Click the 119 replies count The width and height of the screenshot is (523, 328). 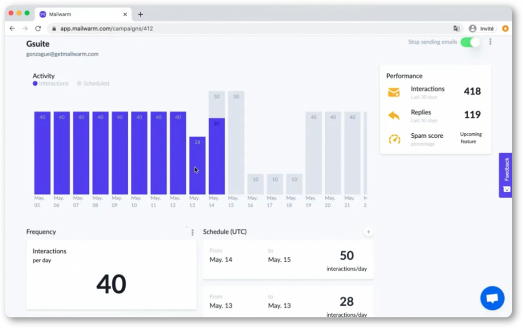(472, 115)
